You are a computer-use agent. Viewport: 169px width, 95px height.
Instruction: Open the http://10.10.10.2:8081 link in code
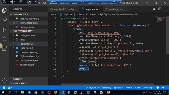tap(104, 33)
